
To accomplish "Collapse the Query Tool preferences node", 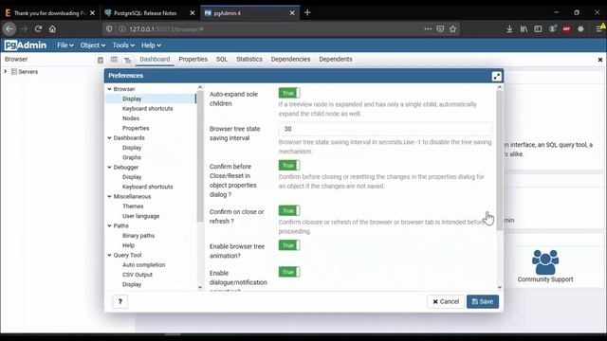I will [110, 255].
